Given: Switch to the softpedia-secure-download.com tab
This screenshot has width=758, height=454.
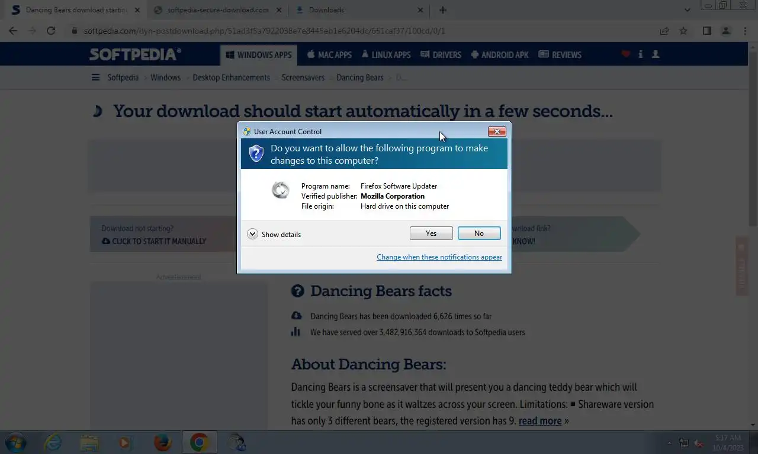Looking at the screenshot, I should click(x=217, y=10).
